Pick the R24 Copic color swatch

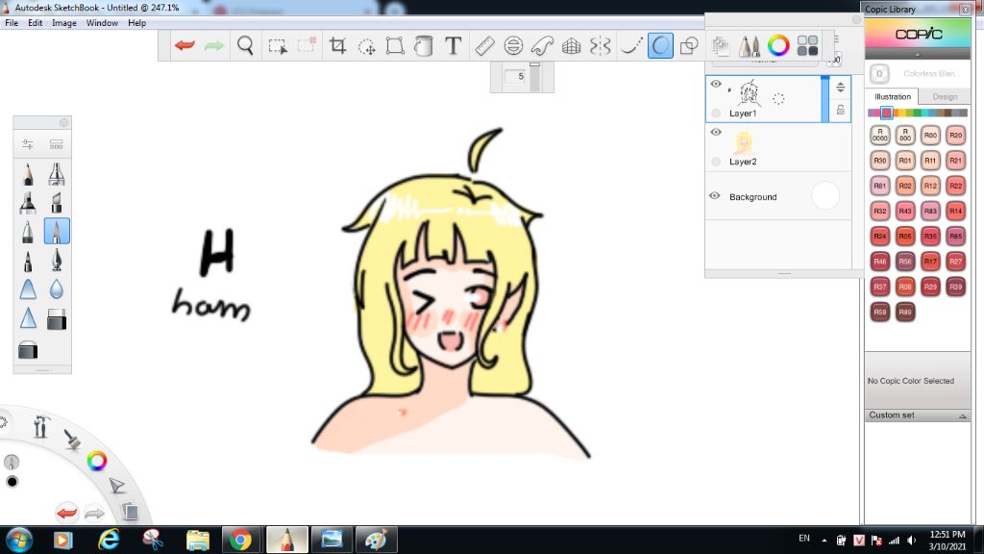click(x=880, y=237)
